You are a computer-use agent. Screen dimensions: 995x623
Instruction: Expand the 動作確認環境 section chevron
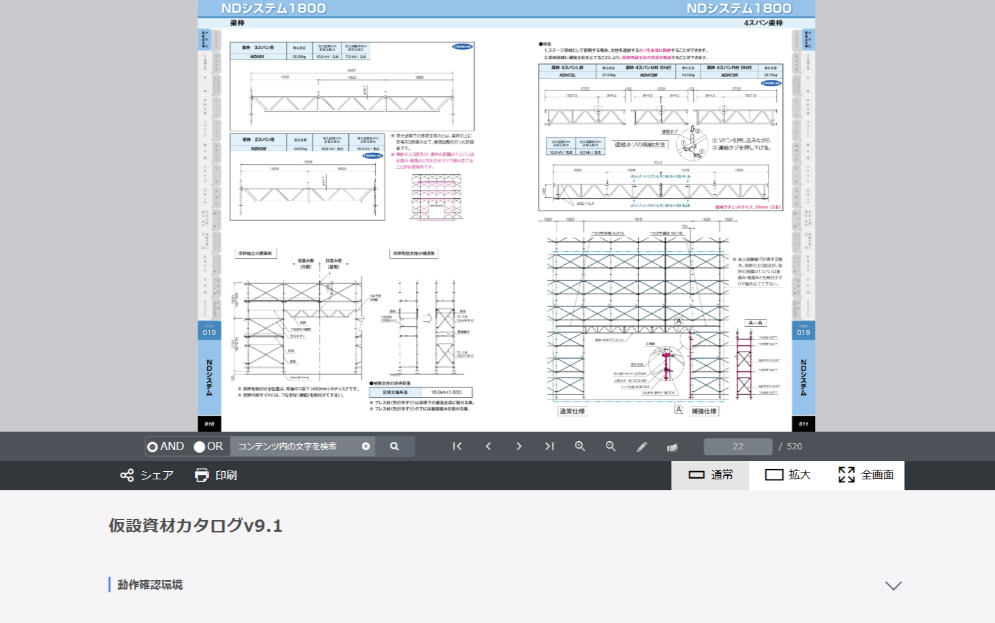(893, 586)
